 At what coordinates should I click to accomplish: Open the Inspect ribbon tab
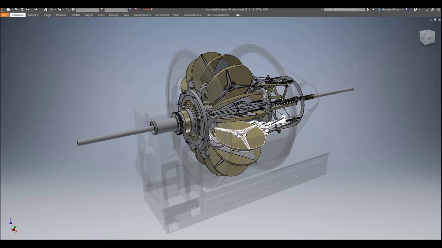point(89,15)
